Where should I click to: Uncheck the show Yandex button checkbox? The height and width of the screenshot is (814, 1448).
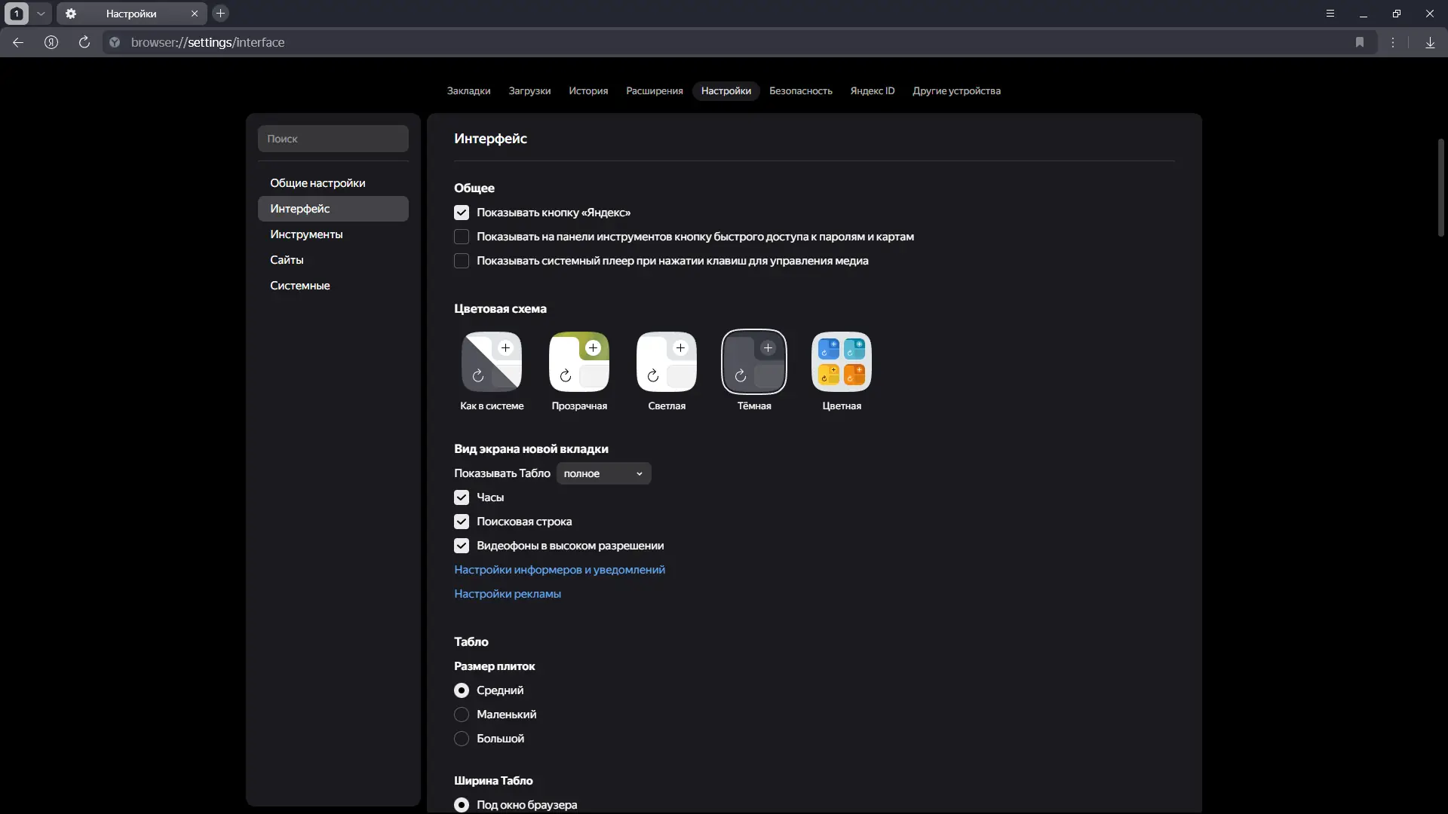(x=462, y=213)
